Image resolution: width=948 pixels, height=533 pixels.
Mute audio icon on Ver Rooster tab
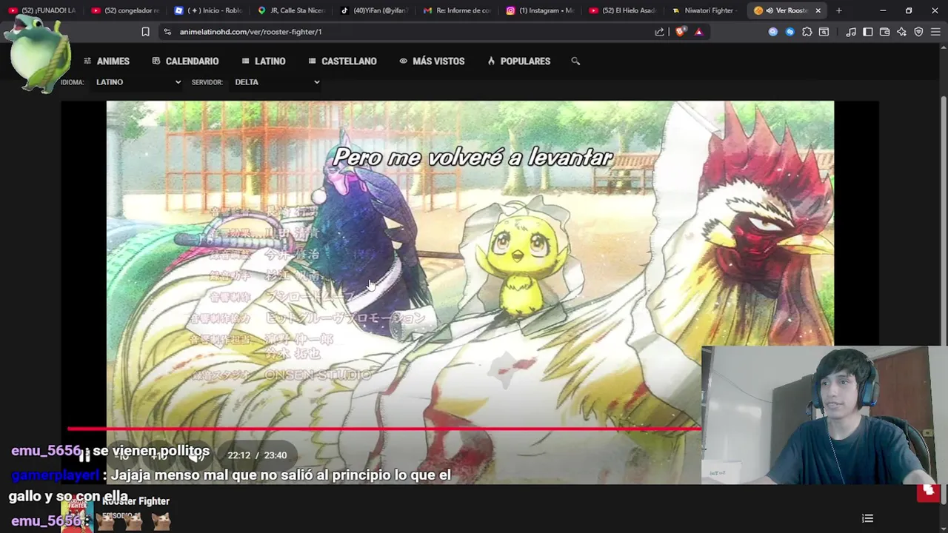point(770,10)
